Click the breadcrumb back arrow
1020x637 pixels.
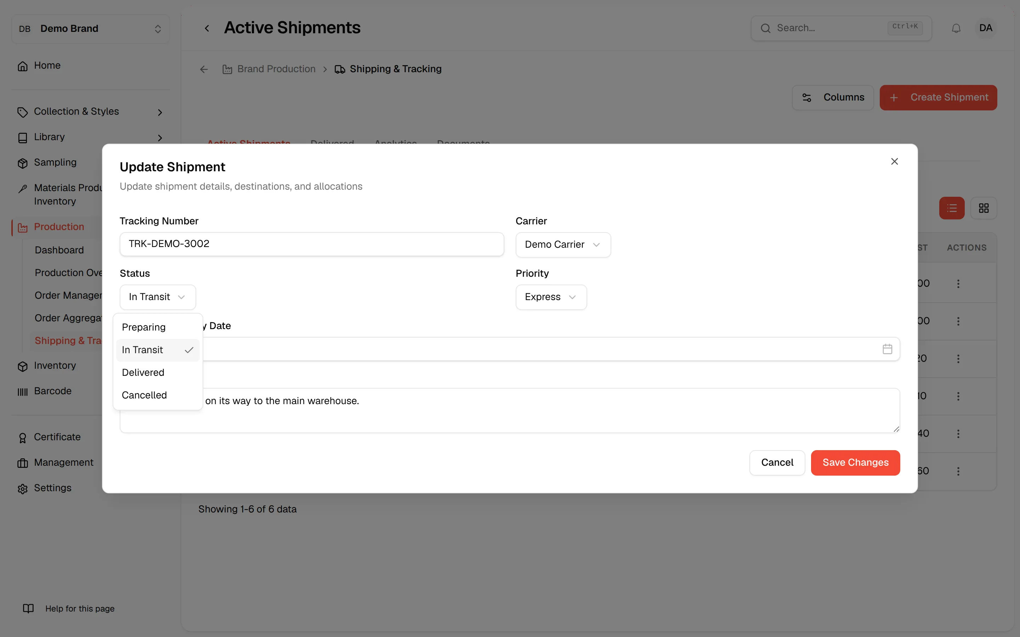pyautogui.click(x=204, y=69)
